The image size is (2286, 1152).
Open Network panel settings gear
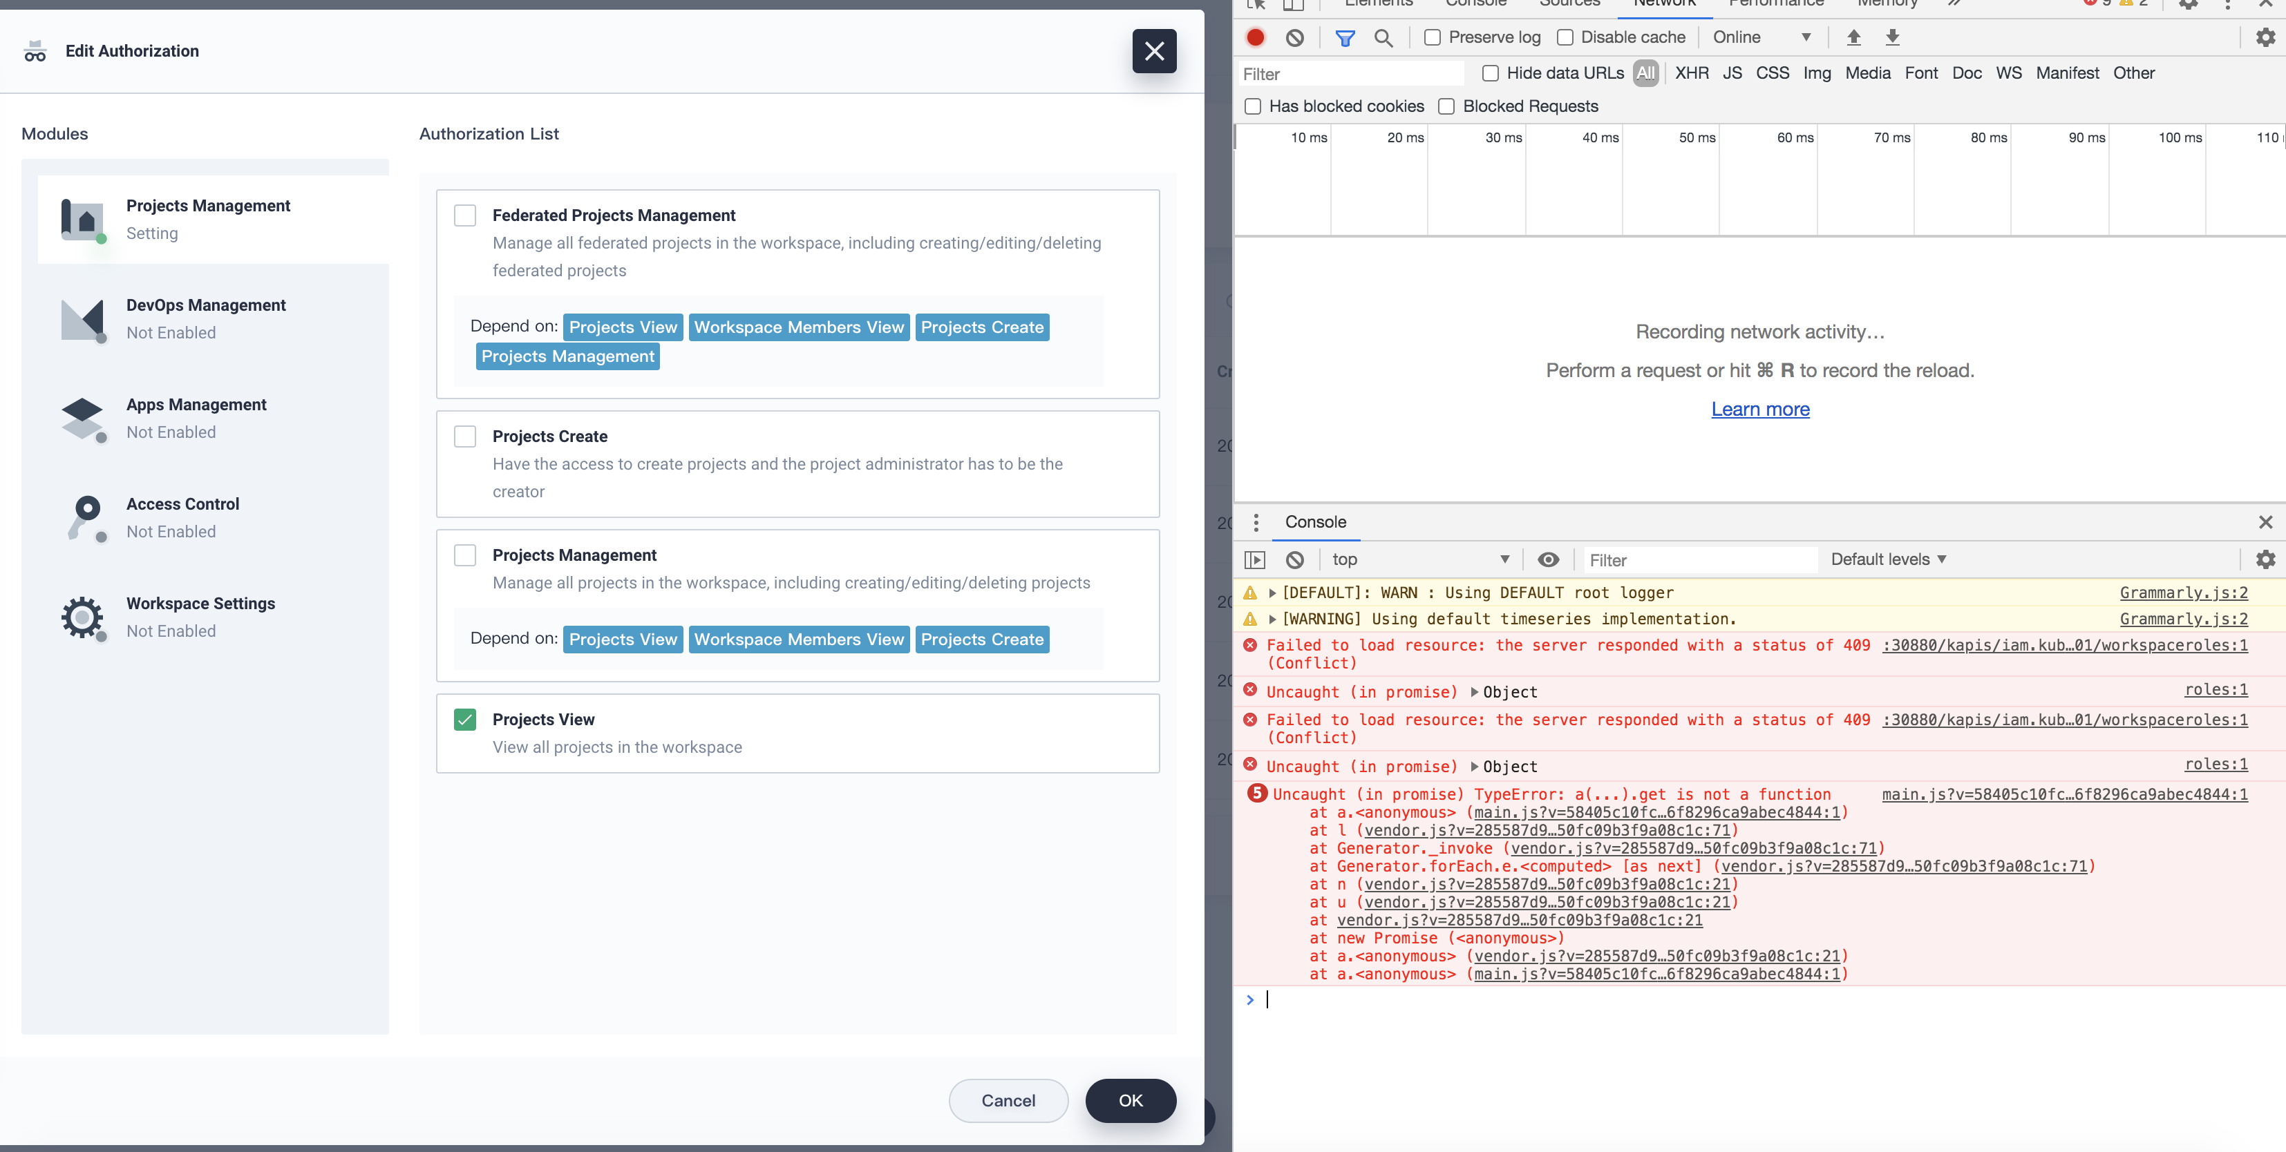(2265, 37)
